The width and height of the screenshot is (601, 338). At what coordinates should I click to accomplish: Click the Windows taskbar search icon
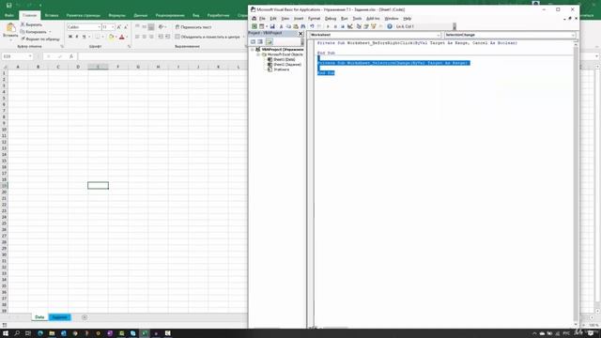[x=17, y=333]
